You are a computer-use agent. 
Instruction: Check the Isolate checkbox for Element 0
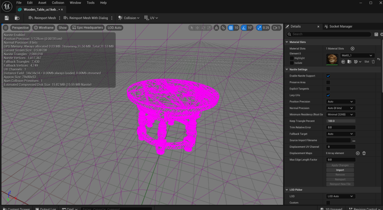click(x=291, y=63)
